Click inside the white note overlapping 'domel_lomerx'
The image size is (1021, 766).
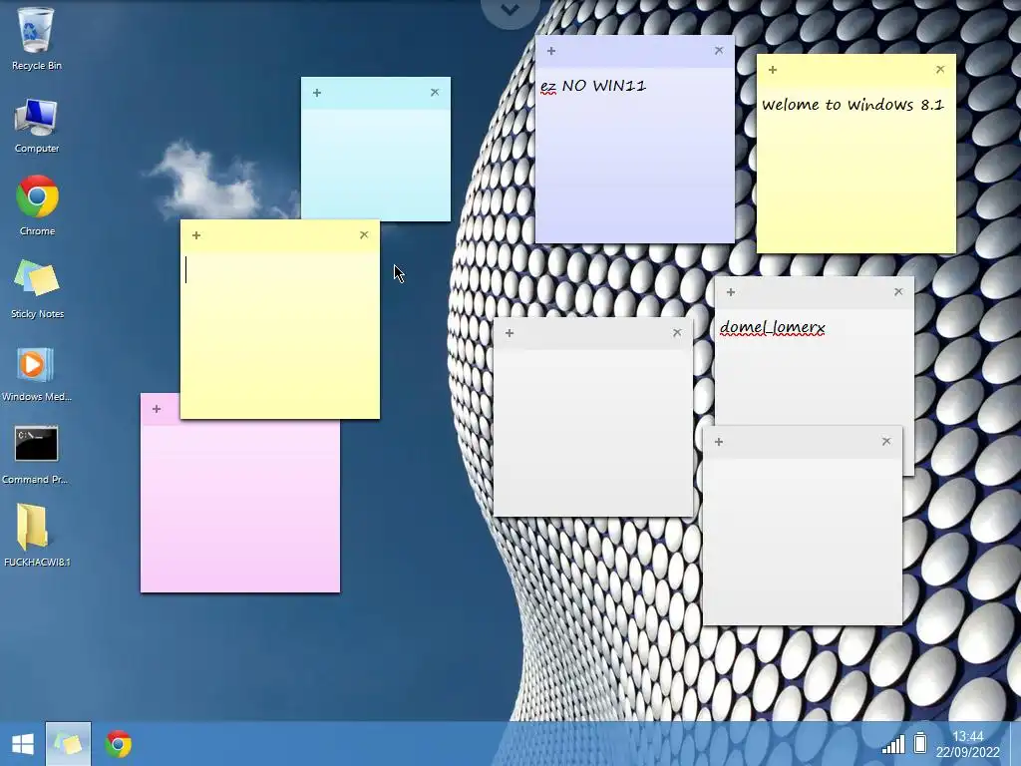click(803, 540)
